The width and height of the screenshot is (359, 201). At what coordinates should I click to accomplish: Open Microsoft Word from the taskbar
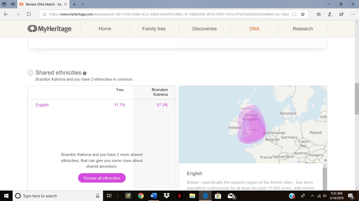coord(154,196)
